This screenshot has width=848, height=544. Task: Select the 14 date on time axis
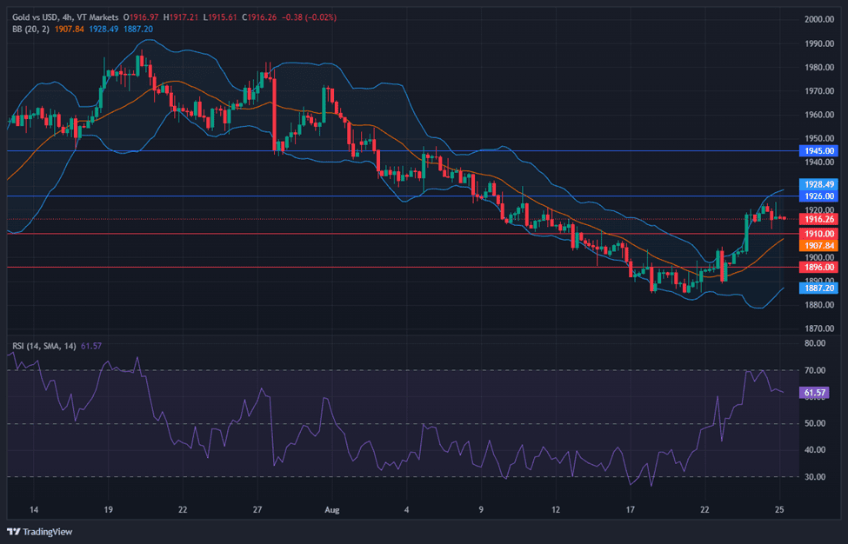pyautogui.click(x=33, y=509)
